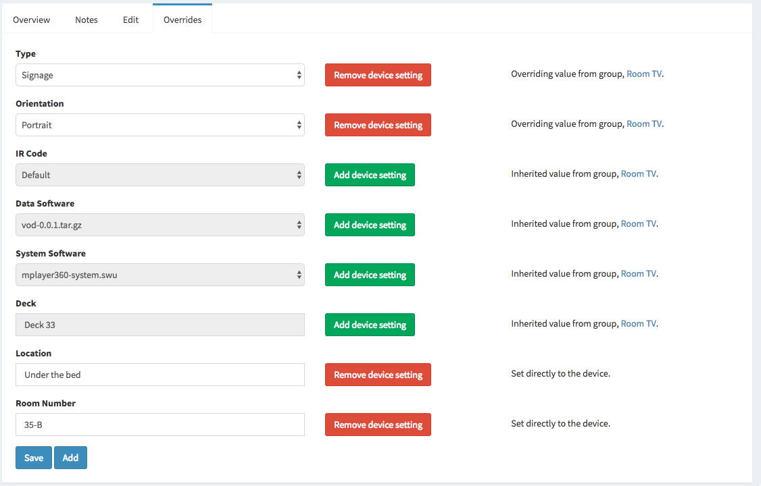Screen dimensions: 761x486
Task: Remove device setting for Type
Action: pos(378,75)
